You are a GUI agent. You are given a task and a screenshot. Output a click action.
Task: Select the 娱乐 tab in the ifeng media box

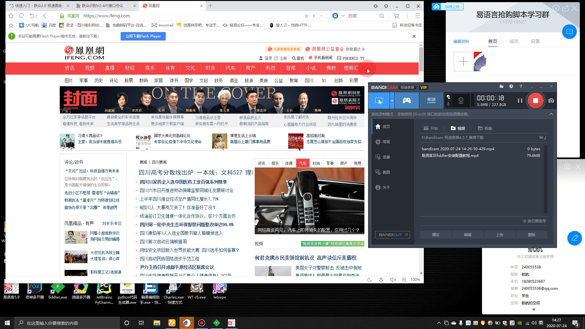pos(275,163)
